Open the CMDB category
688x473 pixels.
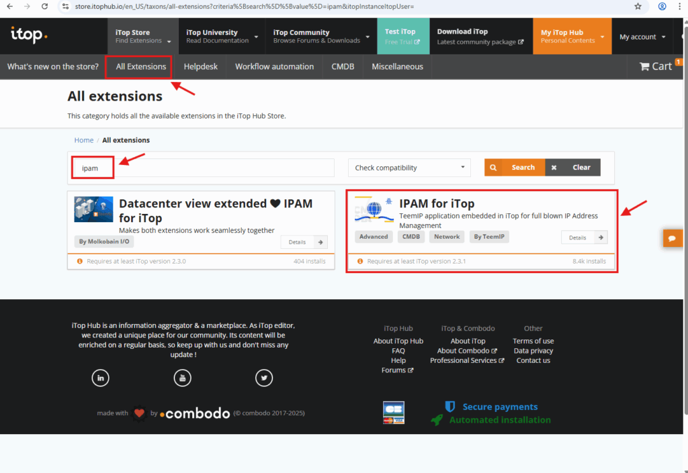(343, 66)
